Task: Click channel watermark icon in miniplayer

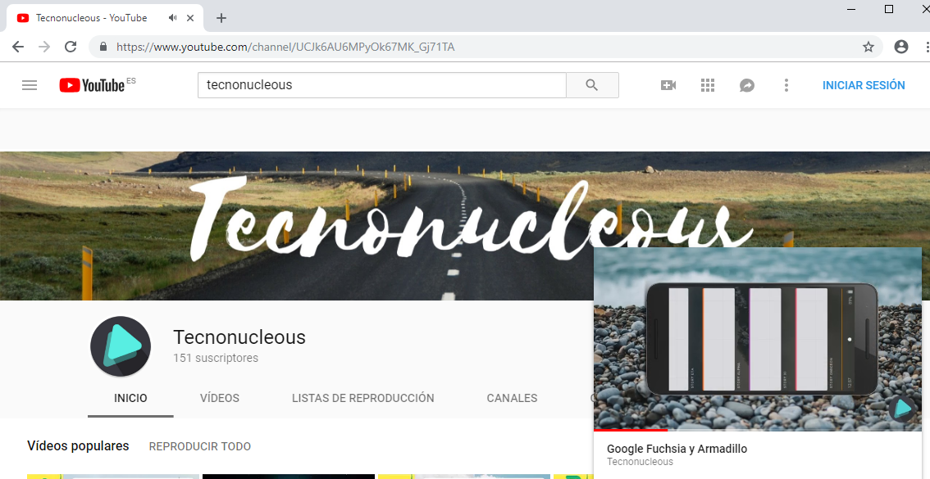Action: (902, 408)
